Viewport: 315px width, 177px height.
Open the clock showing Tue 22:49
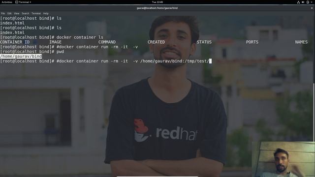(x=157, y=2)
